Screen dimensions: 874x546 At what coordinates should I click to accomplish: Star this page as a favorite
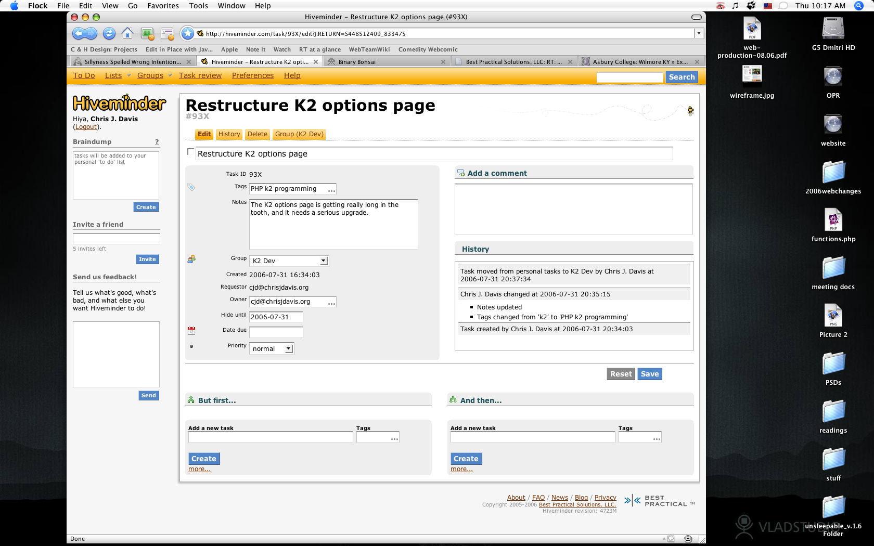pos(187,34)
